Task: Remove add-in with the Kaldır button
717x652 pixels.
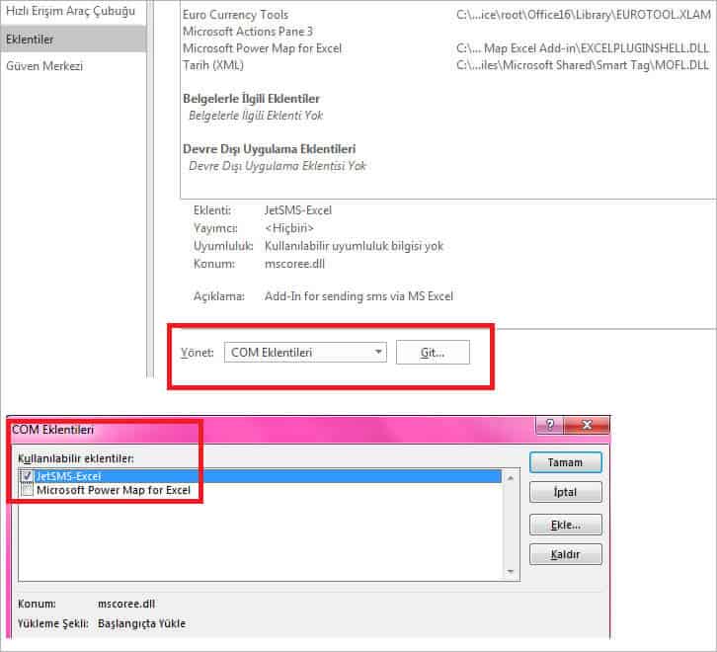Action: pos(565,555)
